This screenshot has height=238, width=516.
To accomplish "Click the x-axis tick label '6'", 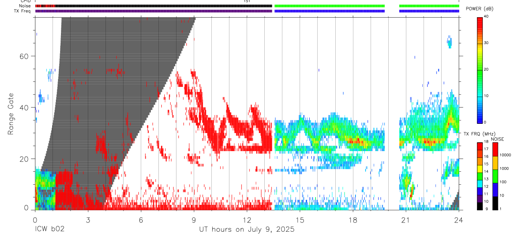I will click(x=141, y=220).
